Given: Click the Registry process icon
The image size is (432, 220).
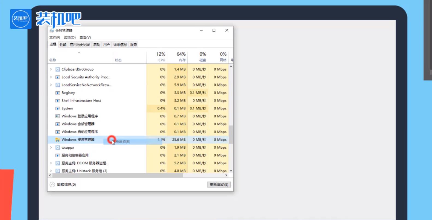Looking at the screenshot, I should (x=58, y=93).
